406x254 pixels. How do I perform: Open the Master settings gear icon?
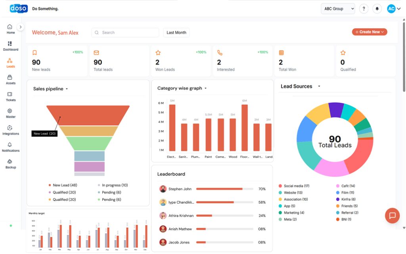coord(10,111)
